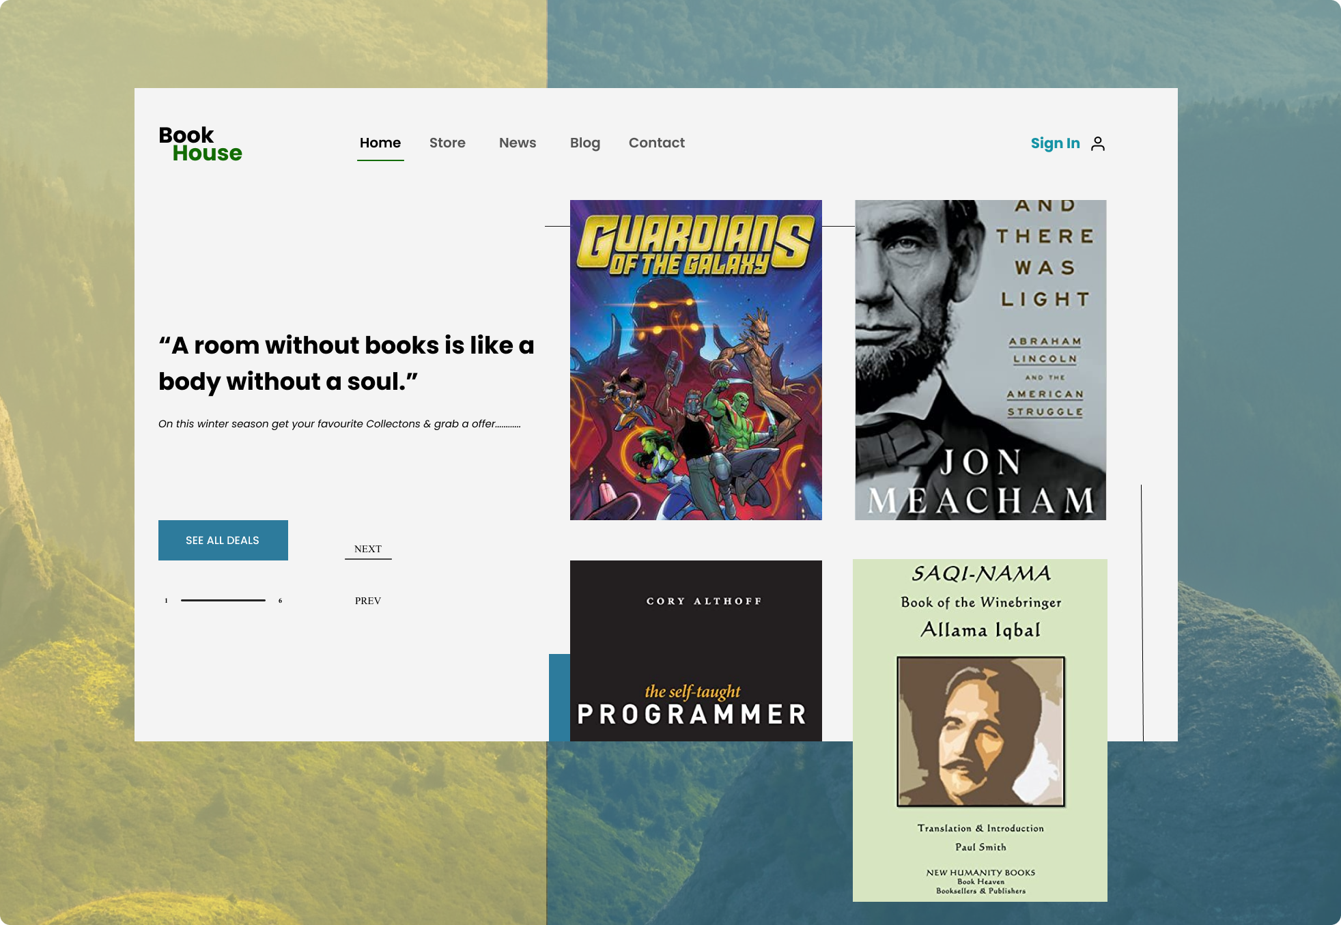Open the News section
This screenshot has width=1341, height=925.
click(x=518, y=143)
